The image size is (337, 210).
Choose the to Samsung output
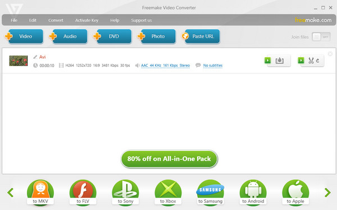click(x=210, y=193)
